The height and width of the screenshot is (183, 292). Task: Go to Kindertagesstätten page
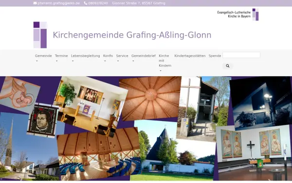pos(190,56)
